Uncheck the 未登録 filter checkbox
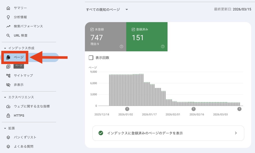Image resolution: width=255 pixels, height=153 pixels. click(92, 29)
